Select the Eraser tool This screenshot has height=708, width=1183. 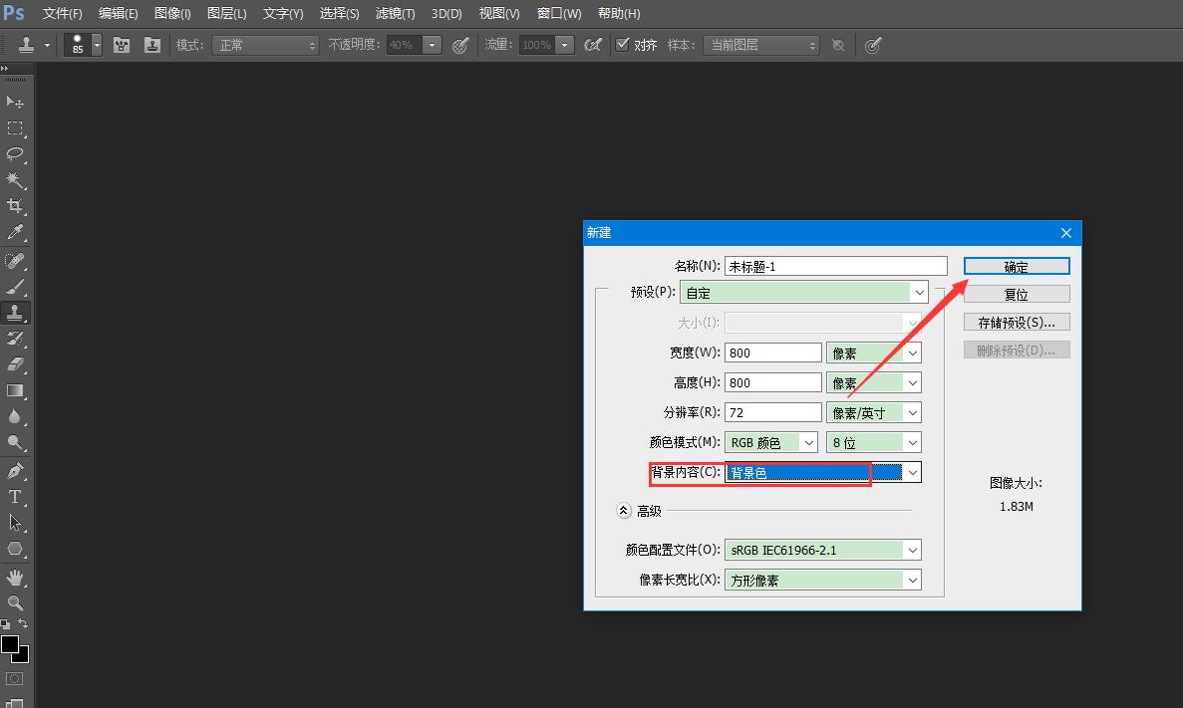point(14,364)
